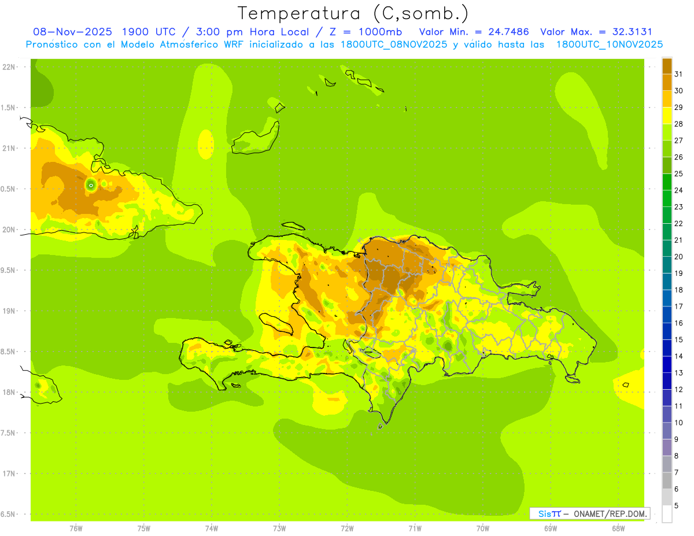Viewport: 694px width, 536px height.
Task: Click the small green bullseye spot over Cuba
Action: pos(91,184)
